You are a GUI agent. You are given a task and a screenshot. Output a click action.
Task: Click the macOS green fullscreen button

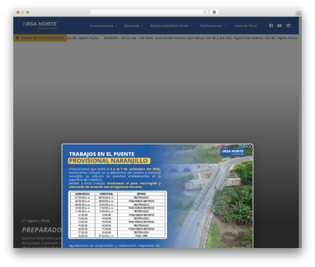pyautogui.click(x=28, y=12)
